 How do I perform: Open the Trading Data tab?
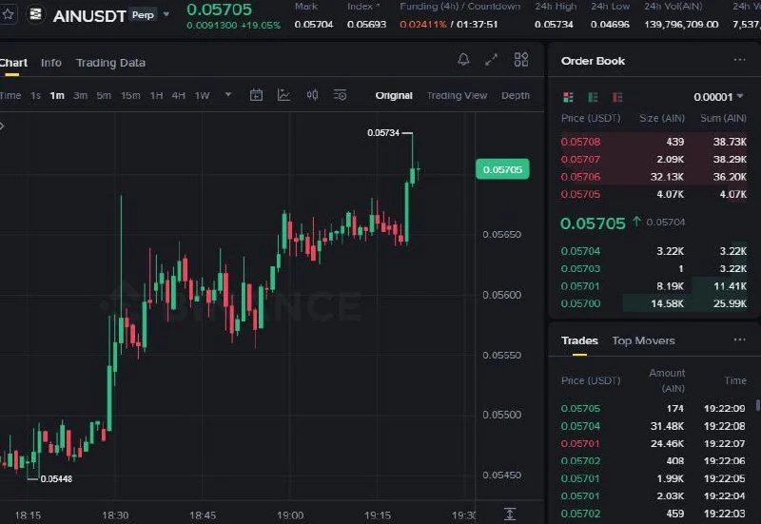(110, 63)
